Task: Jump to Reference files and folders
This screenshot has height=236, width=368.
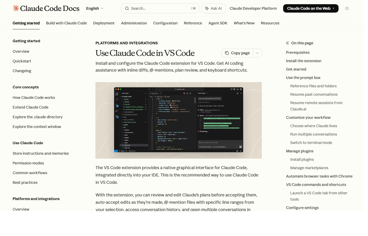Action: tap(313, 86)
